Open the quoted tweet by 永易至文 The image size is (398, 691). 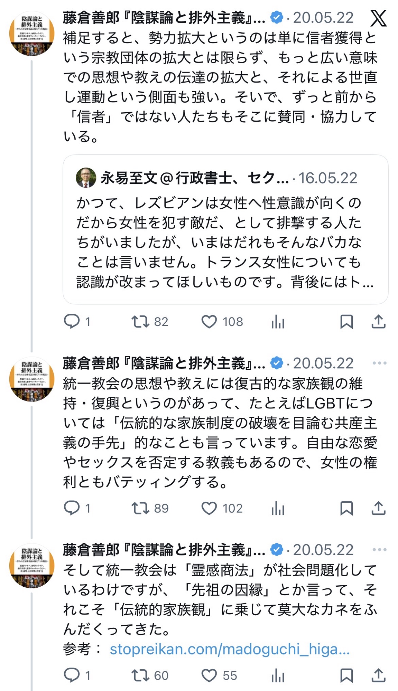pyautogui.click(x=225, y=242)
